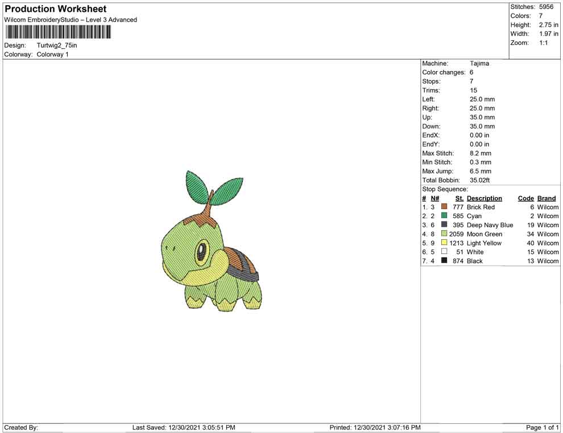
Task: Click the Printed timestamp in footer
Action: pos(375,427)
